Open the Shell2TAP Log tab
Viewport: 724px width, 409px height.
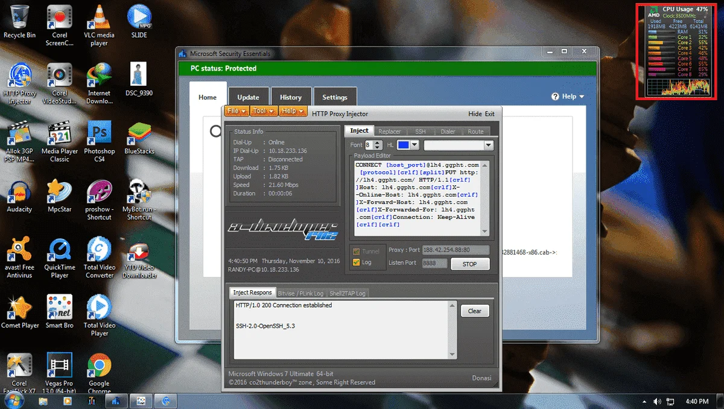coord(347,293)
